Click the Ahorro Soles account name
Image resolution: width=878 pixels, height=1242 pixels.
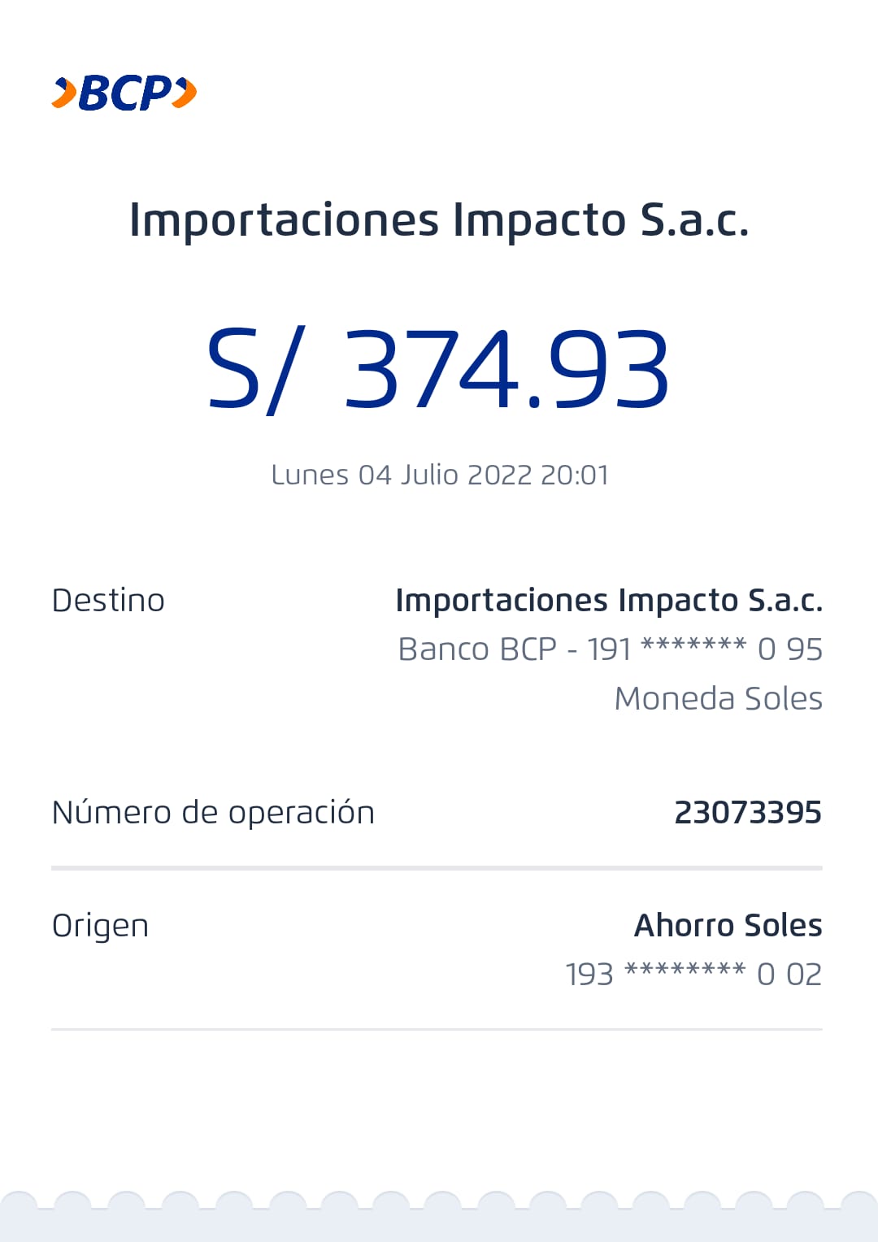tap(728, 926)
